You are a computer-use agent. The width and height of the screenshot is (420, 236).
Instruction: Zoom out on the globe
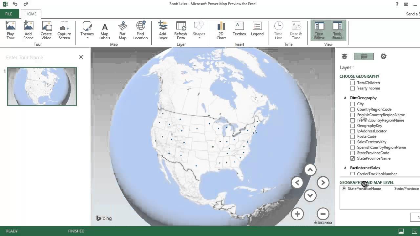pyautogui.click(x=323, y=214)
